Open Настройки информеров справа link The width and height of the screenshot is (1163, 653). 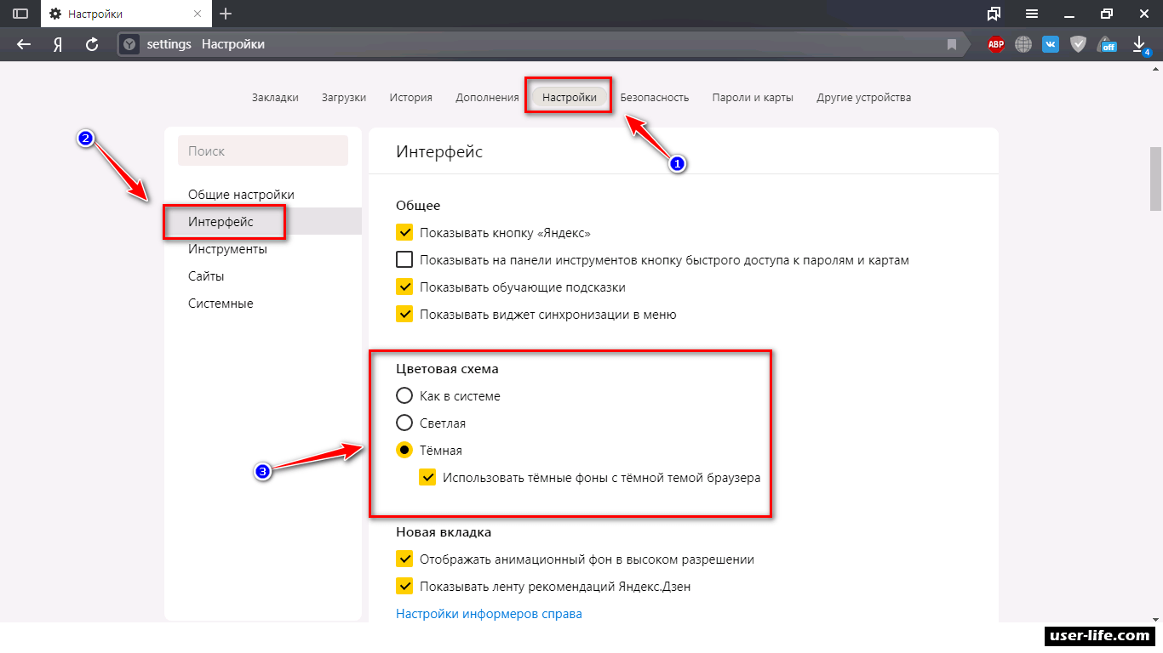click(x=489, y=613)
